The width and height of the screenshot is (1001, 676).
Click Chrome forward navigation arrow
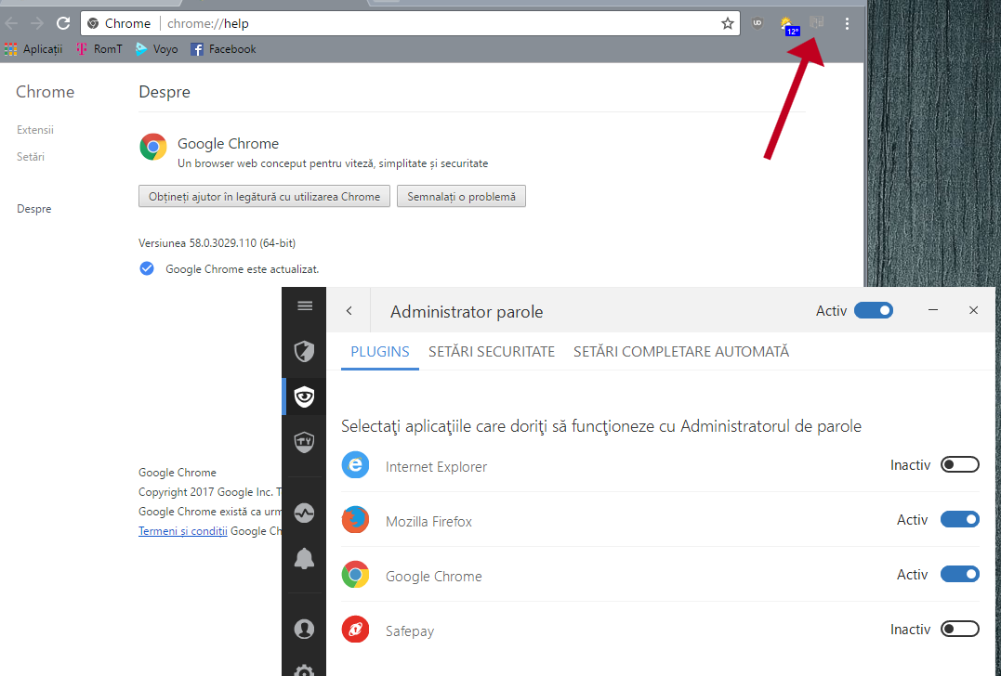pos(37,23)
